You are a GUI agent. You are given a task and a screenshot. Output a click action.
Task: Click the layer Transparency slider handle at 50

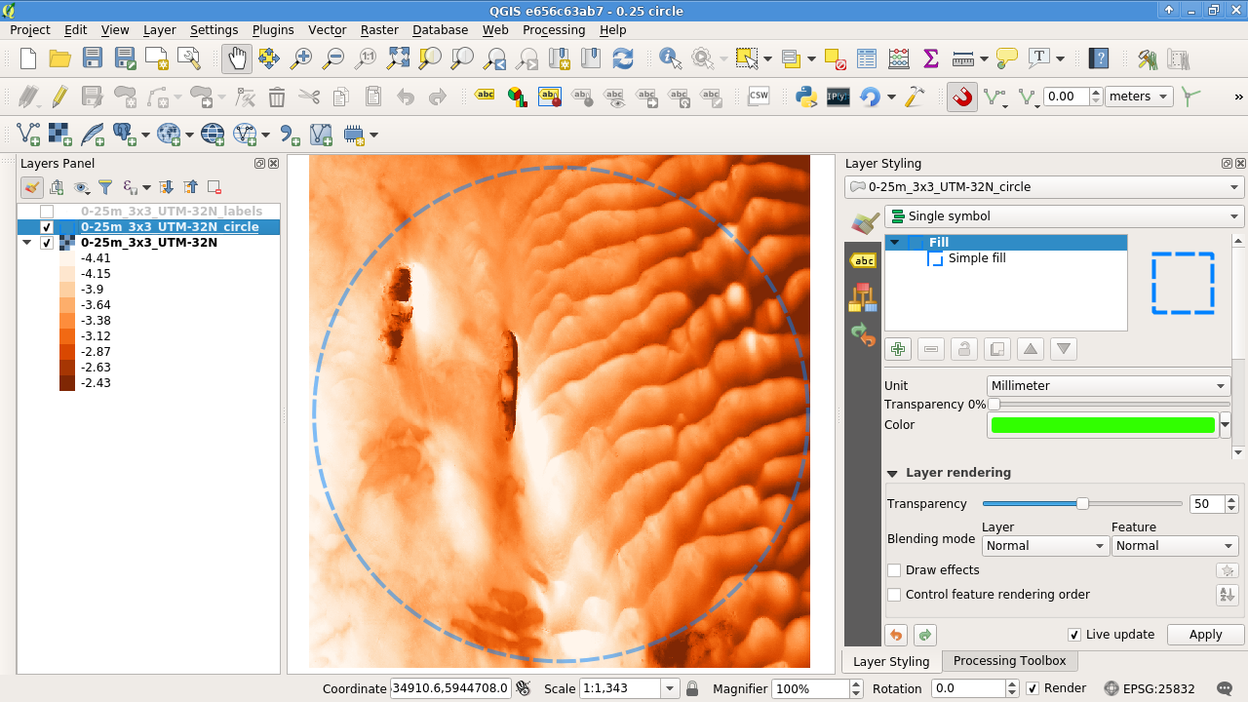coord(1082,504)
